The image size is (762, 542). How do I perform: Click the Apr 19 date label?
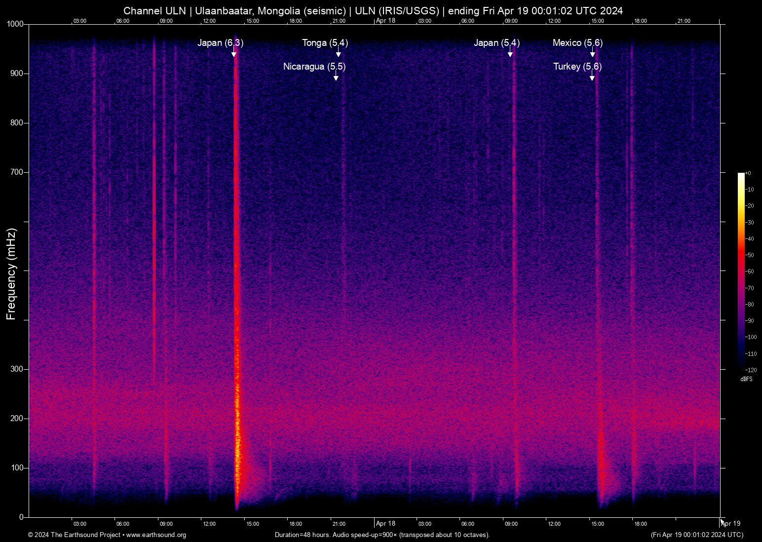click(x=731, y=524)
